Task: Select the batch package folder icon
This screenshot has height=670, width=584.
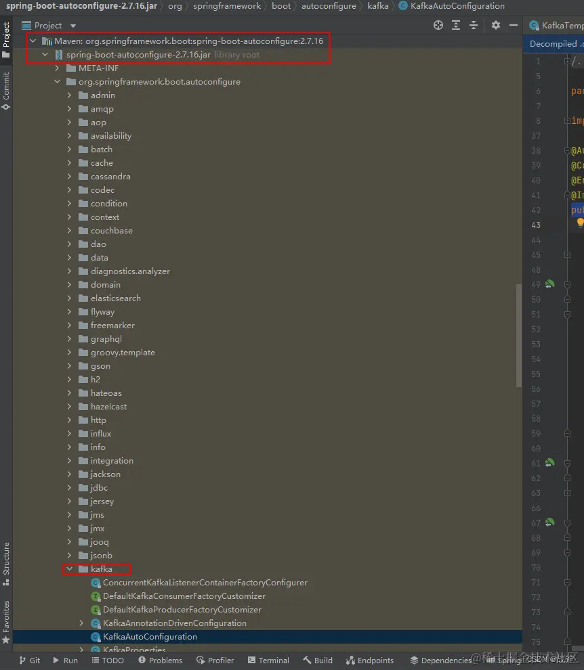Action: 83,149
